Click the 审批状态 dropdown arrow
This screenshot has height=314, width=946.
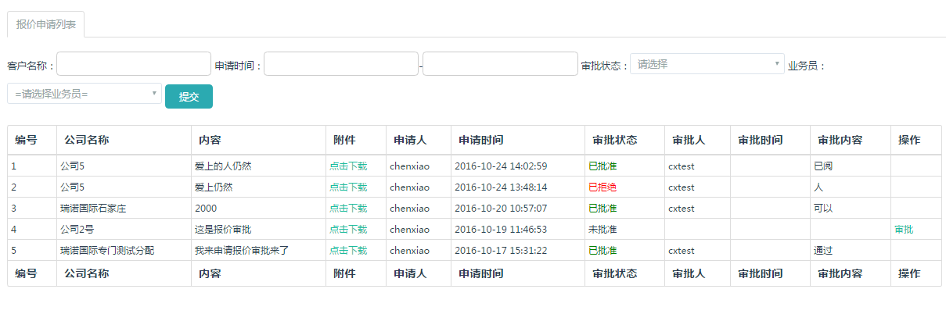pyautogui.click(x=777, y=64)
